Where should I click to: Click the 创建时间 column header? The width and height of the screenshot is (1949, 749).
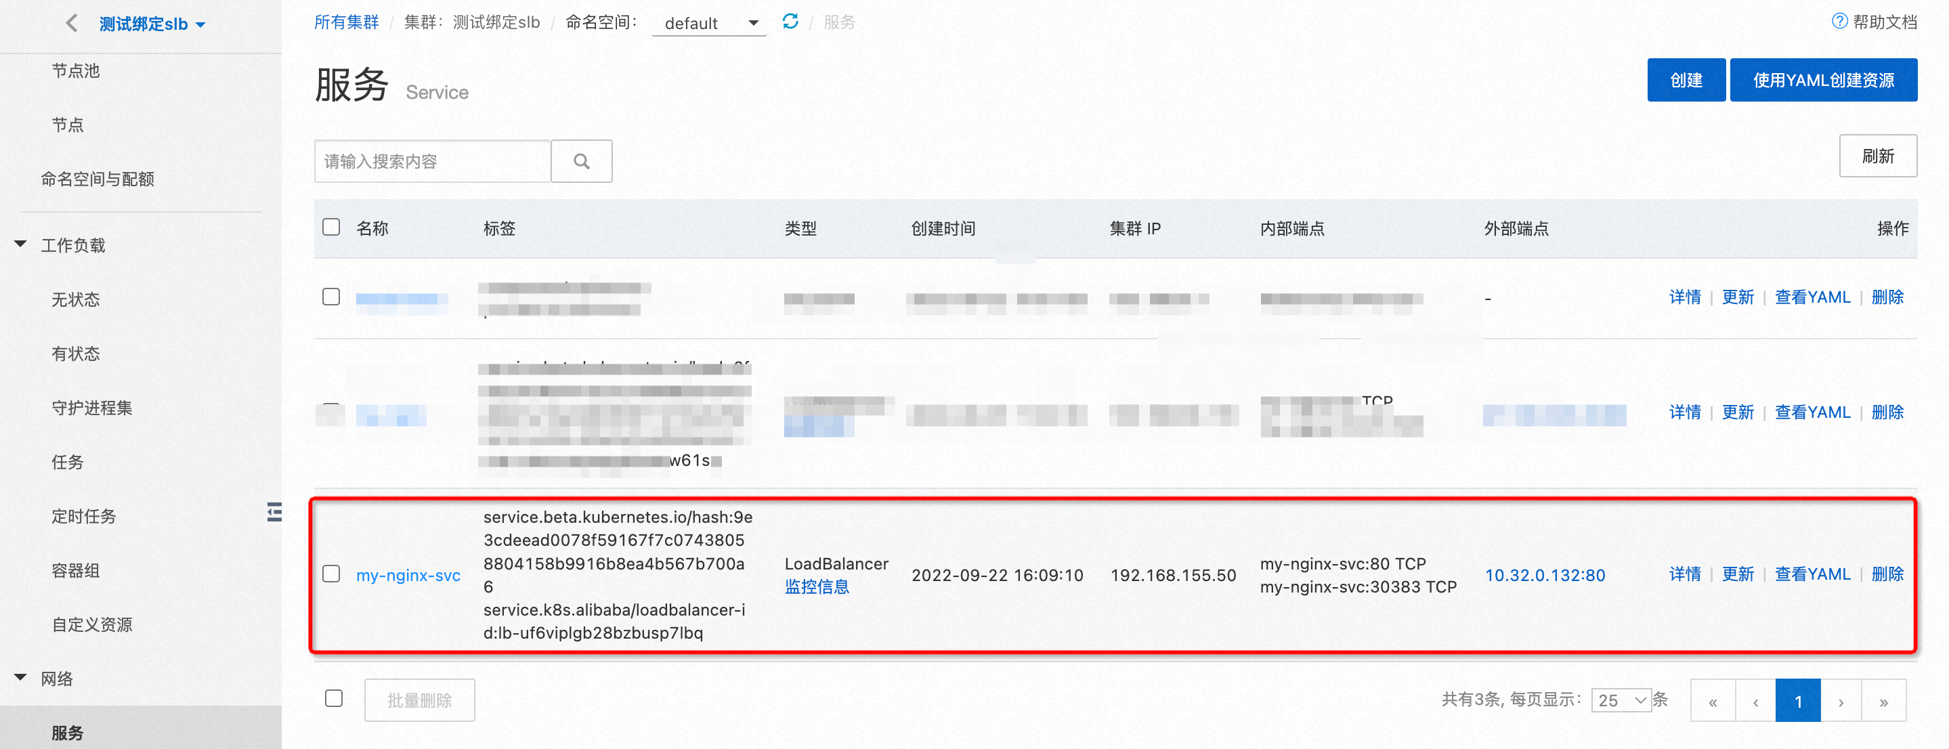tap(943, 228)
